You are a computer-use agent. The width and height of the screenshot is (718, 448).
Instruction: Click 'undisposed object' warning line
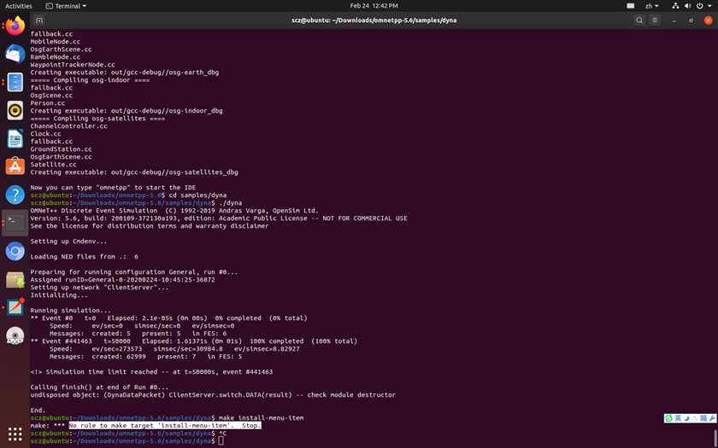pos(213,394)
